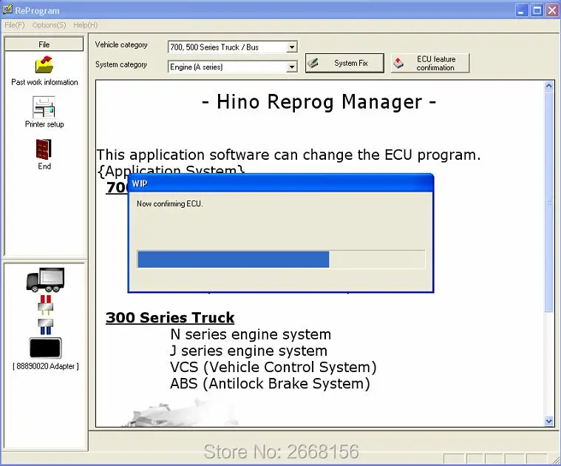
Task: Click 'J series engine system' text
Action: (248, 351)
